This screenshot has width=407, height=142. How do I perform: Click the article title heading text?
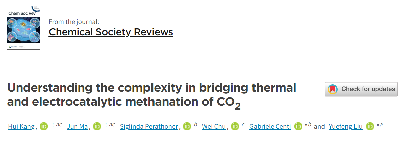pyautogui.click(x=151, y=95)
